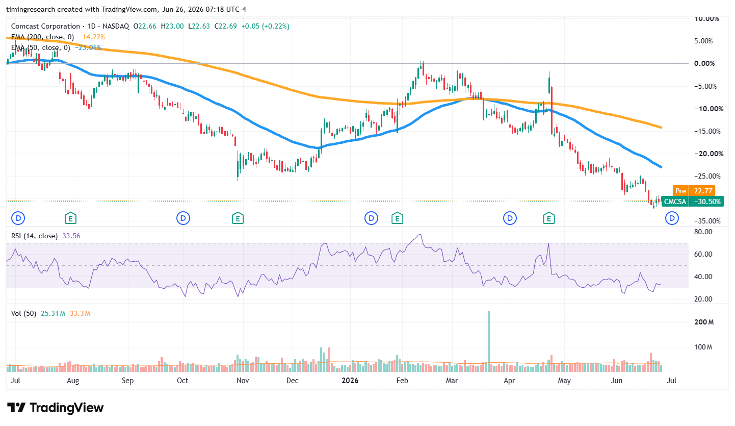Click the earnings E marker before November

237,218
